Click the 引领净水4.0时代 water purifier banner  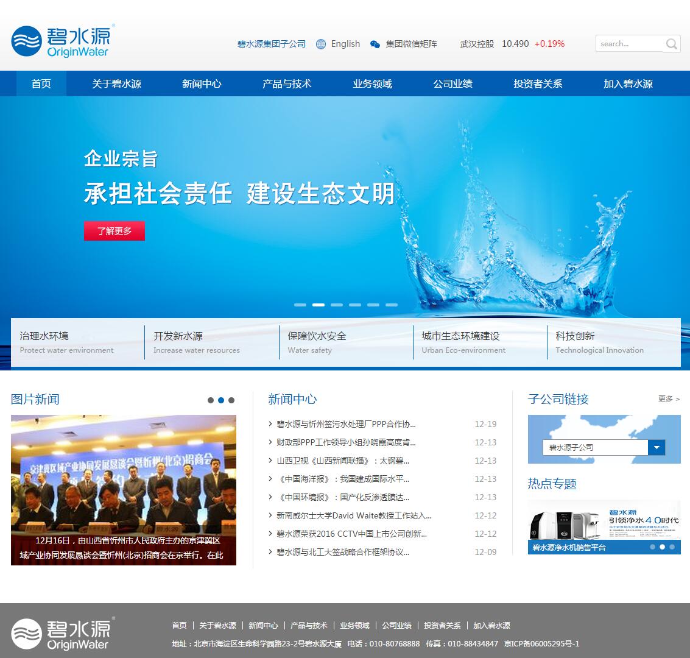(x=604, y=521)
